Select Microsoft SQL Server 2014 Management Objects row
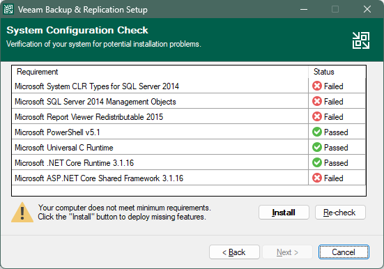Viewport: 384px width, 269px height. 189,102
